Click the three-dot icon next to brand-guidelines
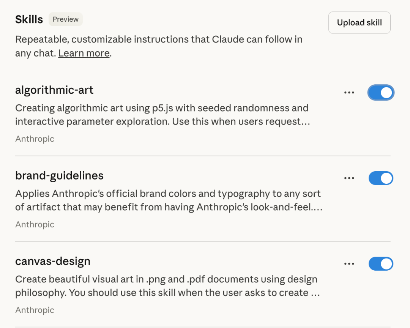 click(x=349, y=178)
